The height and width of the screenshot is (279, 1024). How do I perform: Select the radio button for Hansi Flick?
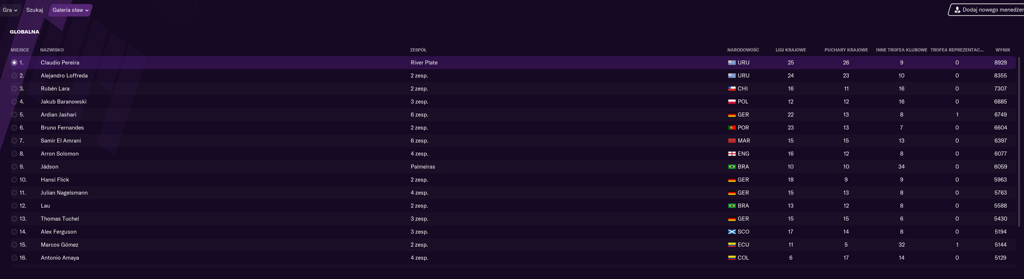coord(14,180)
